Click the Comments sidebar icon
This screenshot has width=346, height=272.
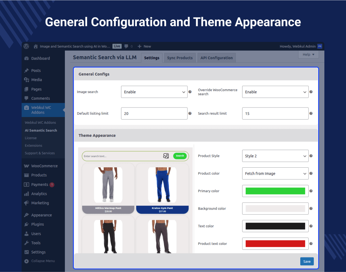[27, 98]
